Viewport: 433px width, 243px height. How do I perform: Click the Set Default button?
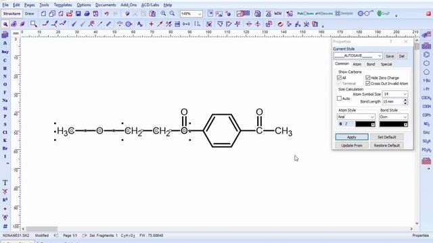(x=386, y=137)
